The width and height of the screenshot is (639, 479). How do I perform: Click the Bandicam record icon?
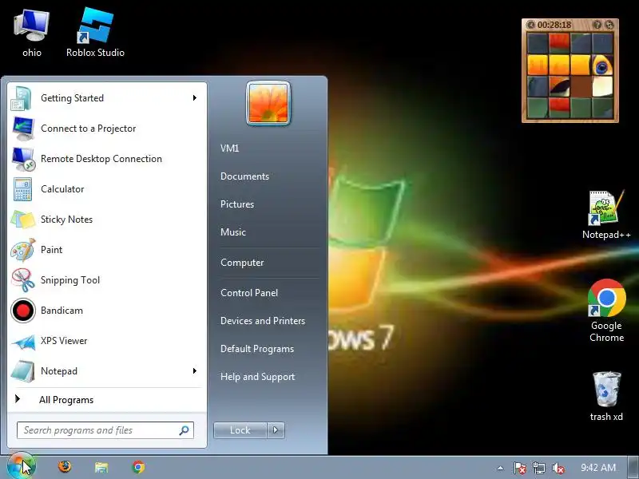23,311
